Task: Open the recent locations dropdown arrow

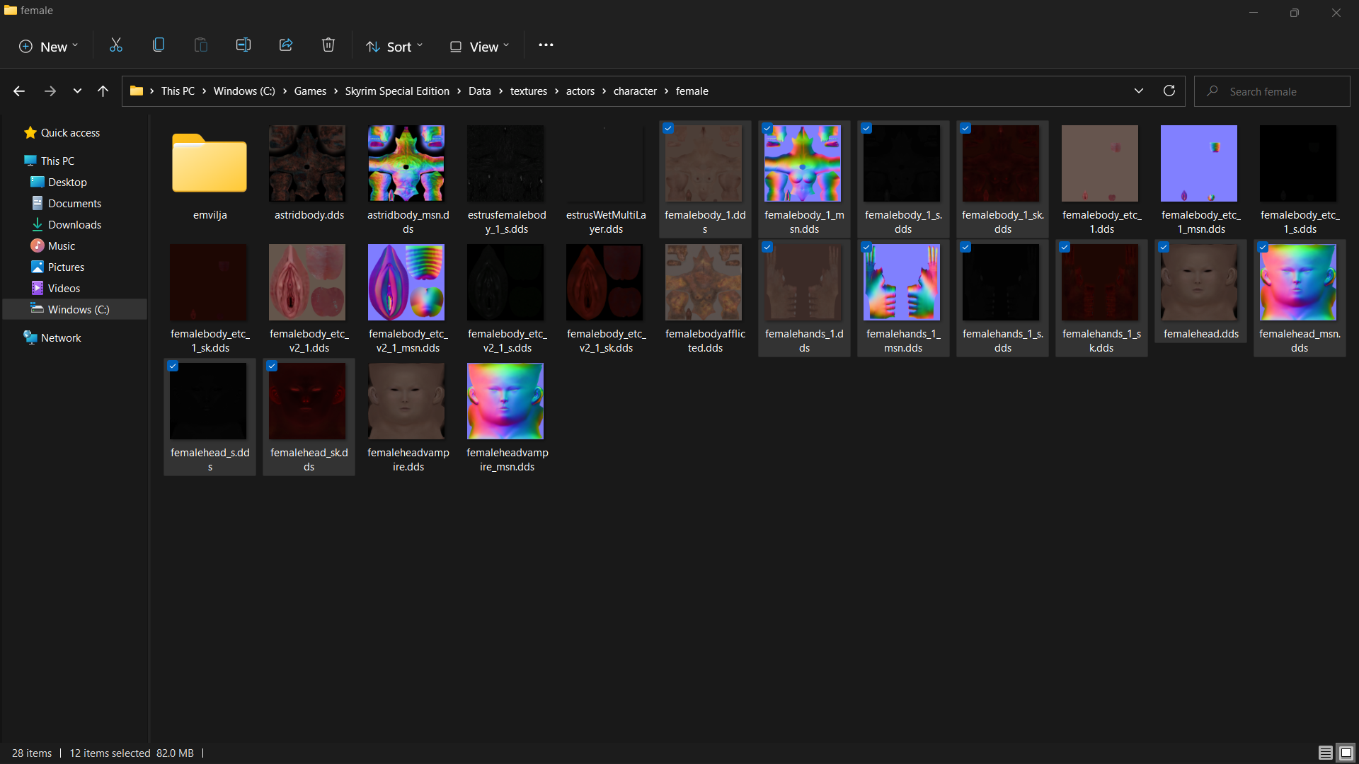Action: (x=77, y=91)
